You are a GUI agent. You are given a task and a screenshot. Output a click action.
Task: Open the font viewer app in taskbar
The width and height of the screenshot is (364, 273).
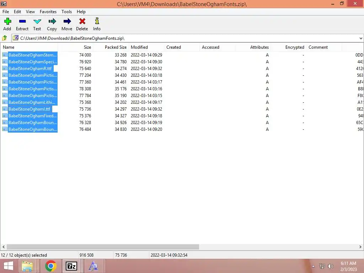pos(93,266)
